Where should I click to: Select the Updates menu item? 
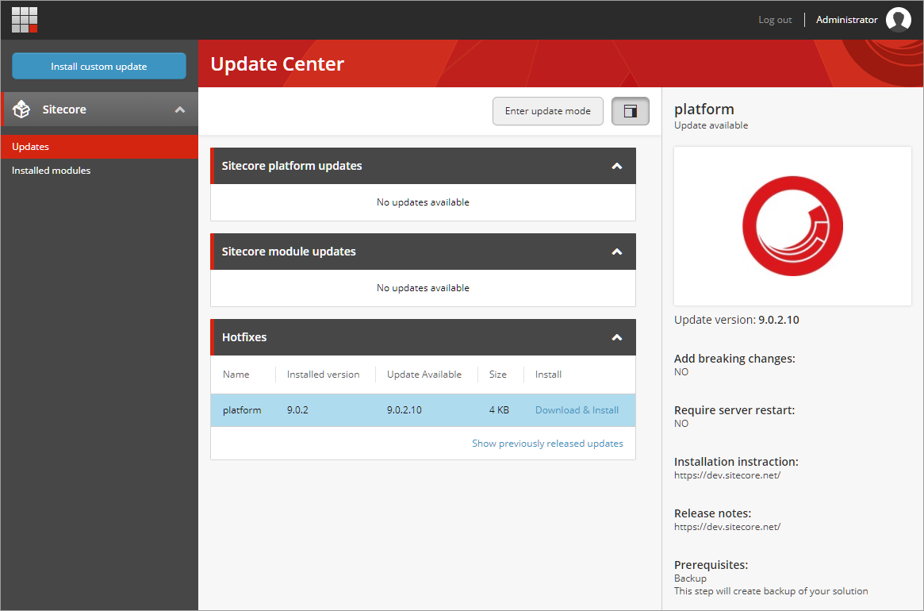pos(100,147)
